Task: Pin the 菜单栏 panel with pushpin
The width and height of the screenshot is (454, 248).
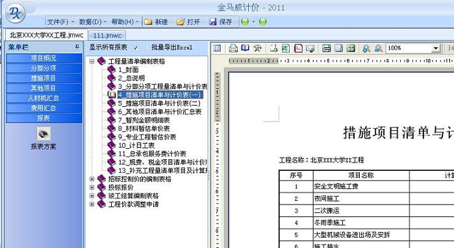Action: coord(77,47)
